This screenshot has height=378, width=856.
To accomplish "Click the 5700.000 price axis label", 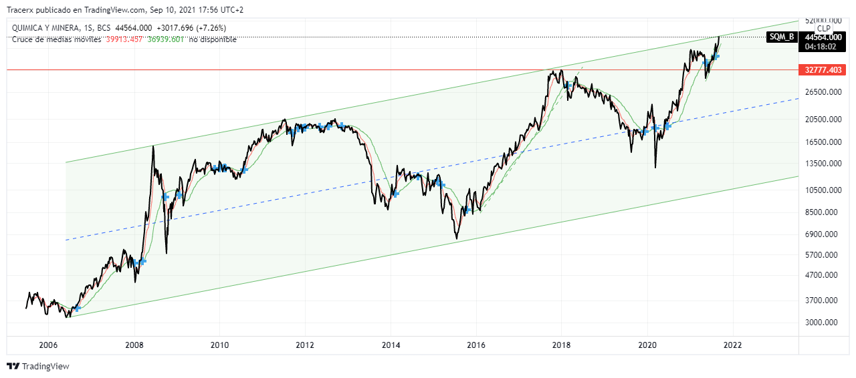I will 820,254.
